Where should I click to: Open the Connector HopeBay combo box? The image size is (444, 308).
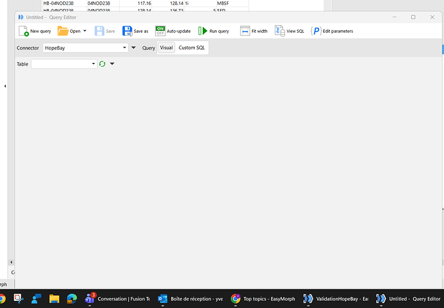pos(85,47)
